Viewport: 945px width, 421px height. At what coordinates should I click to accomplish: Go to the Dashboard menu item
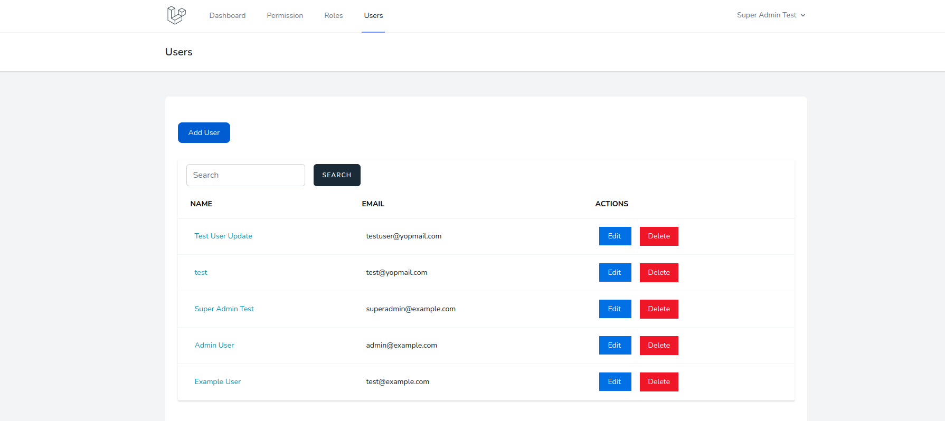[x=227, y=16]
